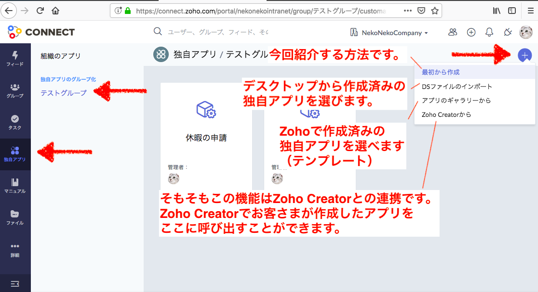Show site information icon in address bar

click(118, 11)
